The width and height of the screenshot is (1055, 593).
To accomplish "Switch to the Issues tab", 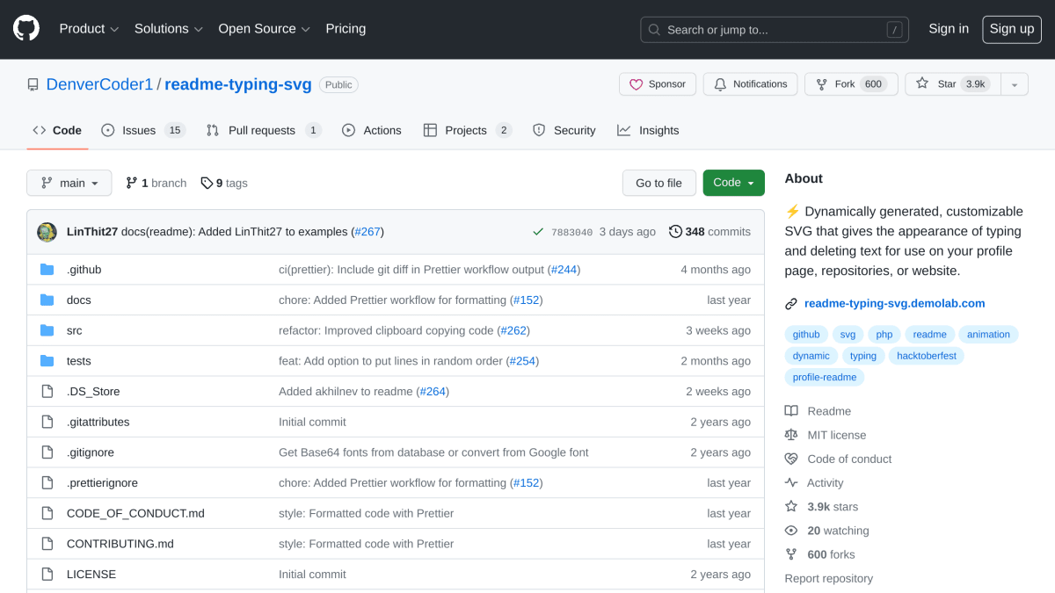I will [x=143, y=130].
